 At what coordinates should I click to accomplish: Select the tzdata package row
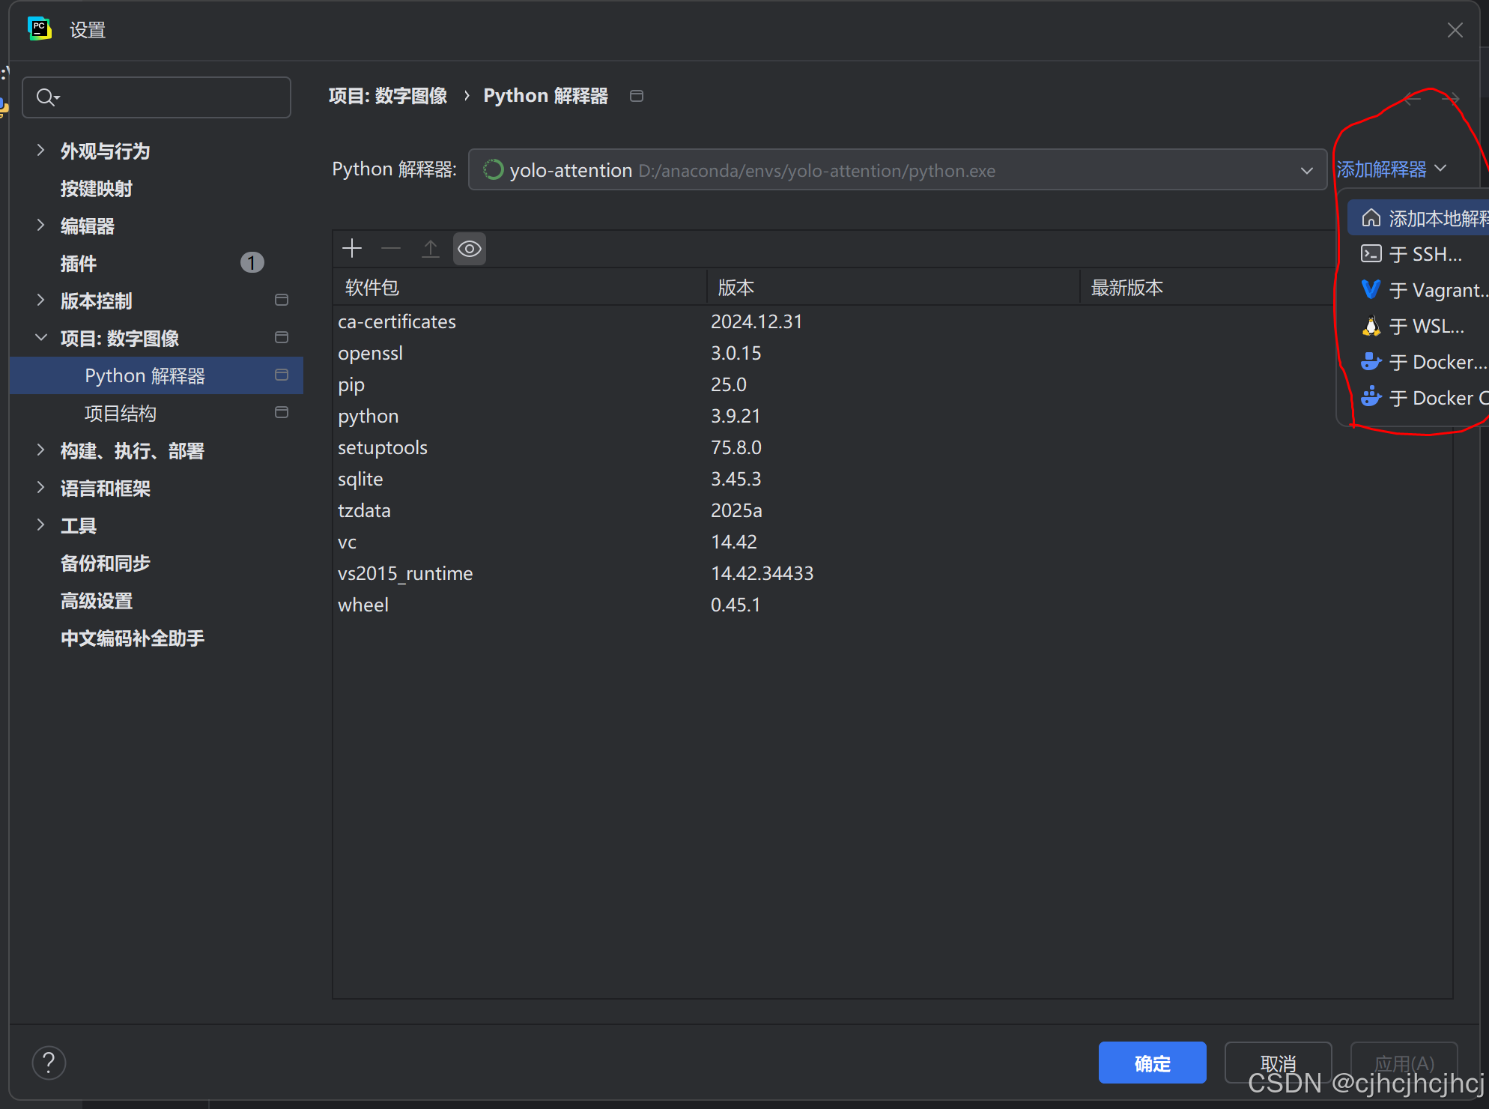point(893,510)
